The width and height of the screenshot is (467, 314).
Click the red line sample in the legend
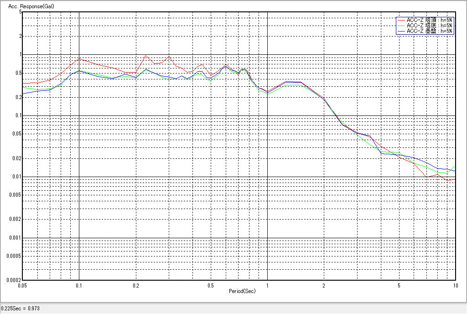[401, 20]
